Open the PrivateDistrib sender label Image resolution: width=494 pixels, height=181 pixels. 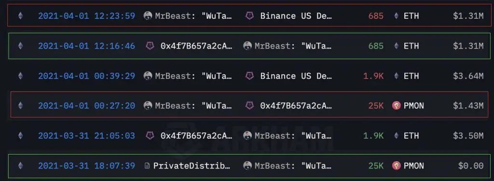click(192, 166)
